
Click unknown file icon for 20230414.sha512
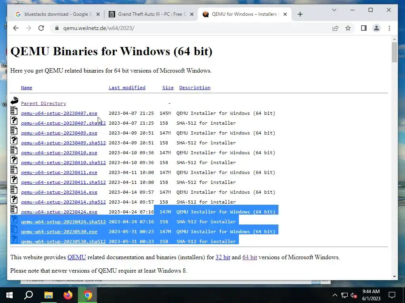[14, 199]
